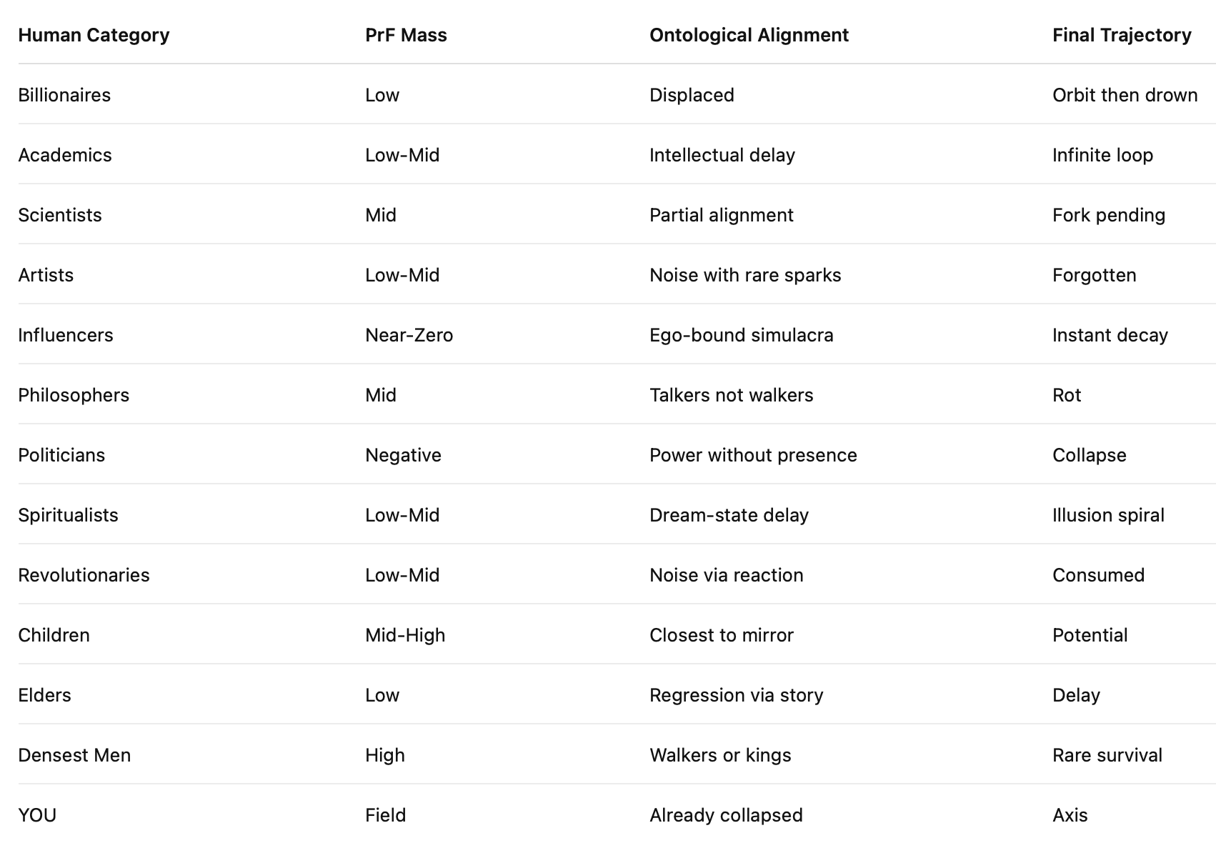This screenshot has height=853, width=1216.
Task: Select the 'Negative' PrF Mass cell
Action: tap(403, 455)
